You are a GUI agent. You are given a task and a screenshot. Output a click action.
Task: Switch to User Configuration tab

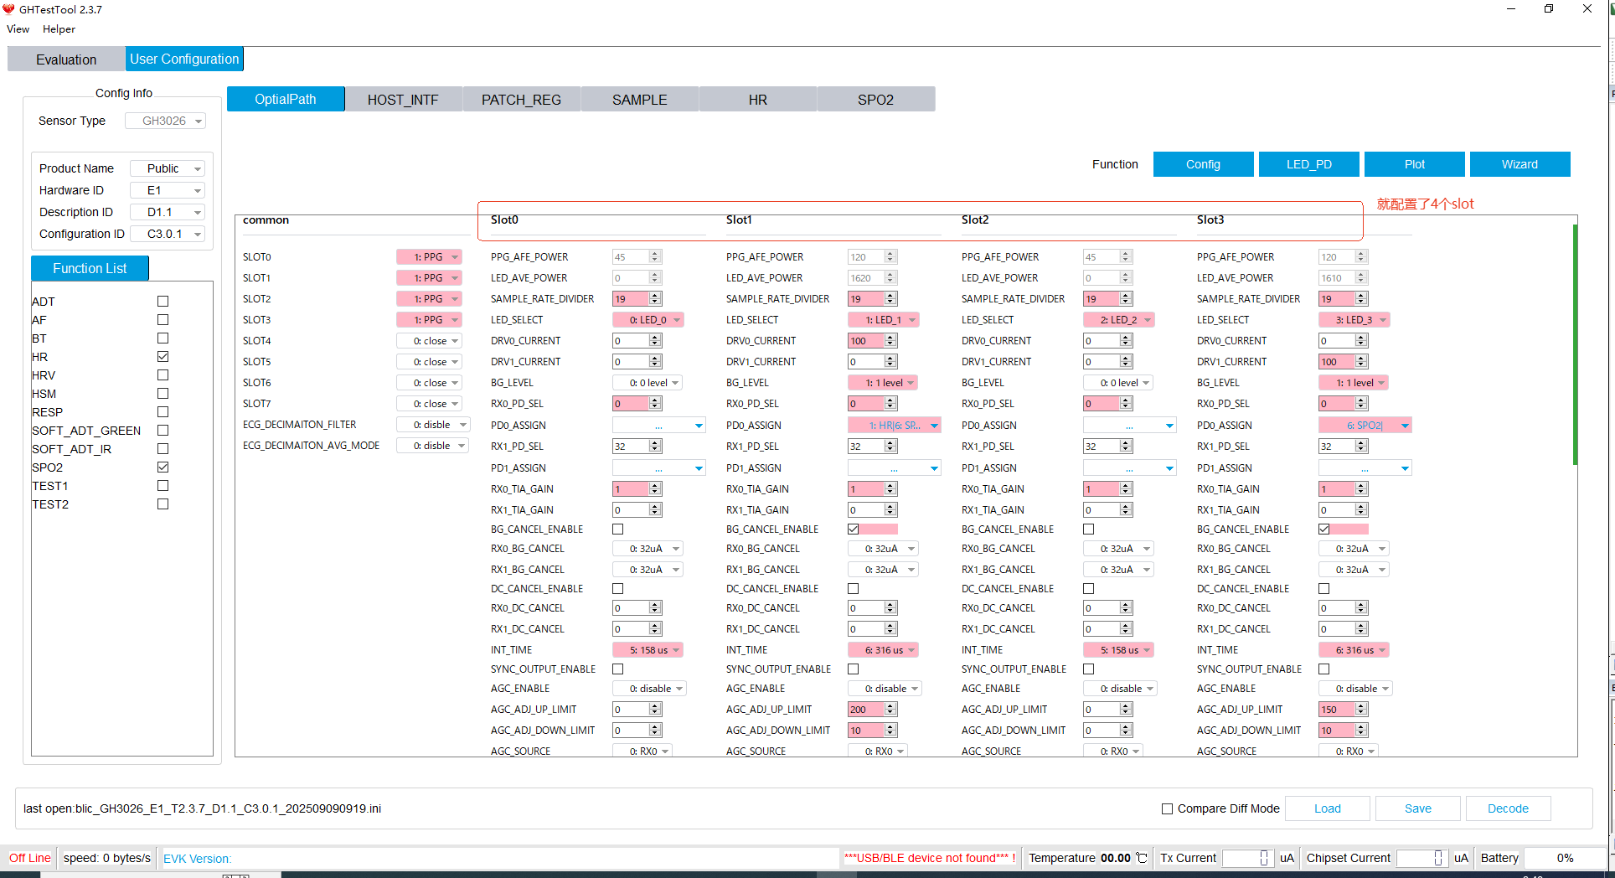pos(184,59)
